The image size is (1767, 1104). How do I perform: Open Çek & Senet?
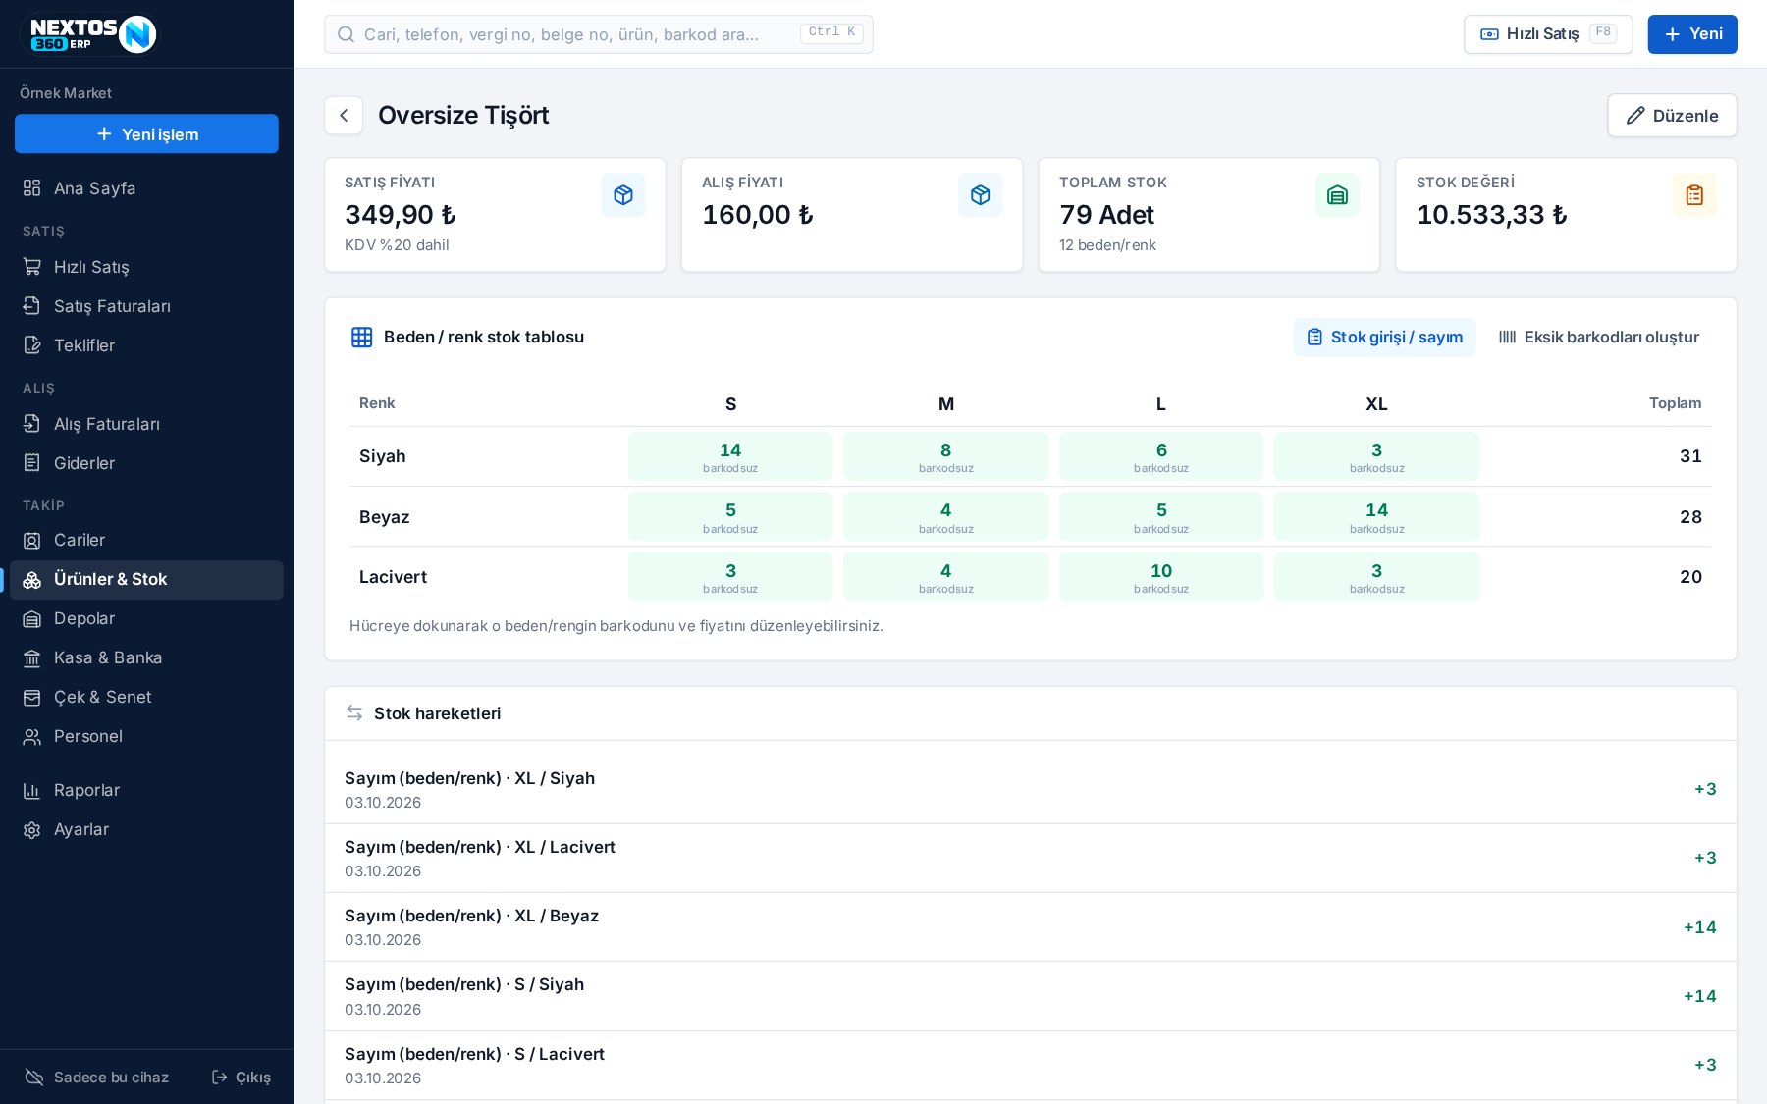click(147, 697)
